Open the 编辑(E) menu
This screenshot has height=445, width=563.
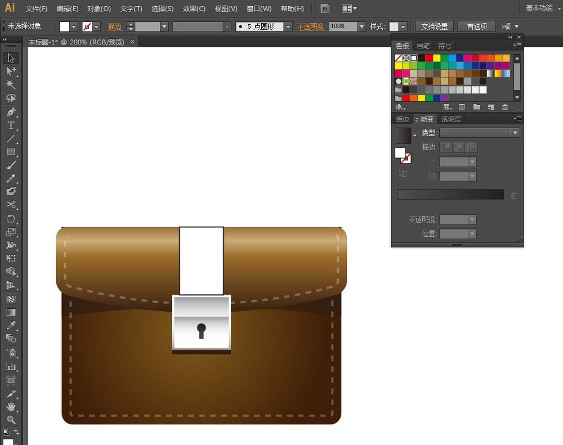click(x=68, y=8)
